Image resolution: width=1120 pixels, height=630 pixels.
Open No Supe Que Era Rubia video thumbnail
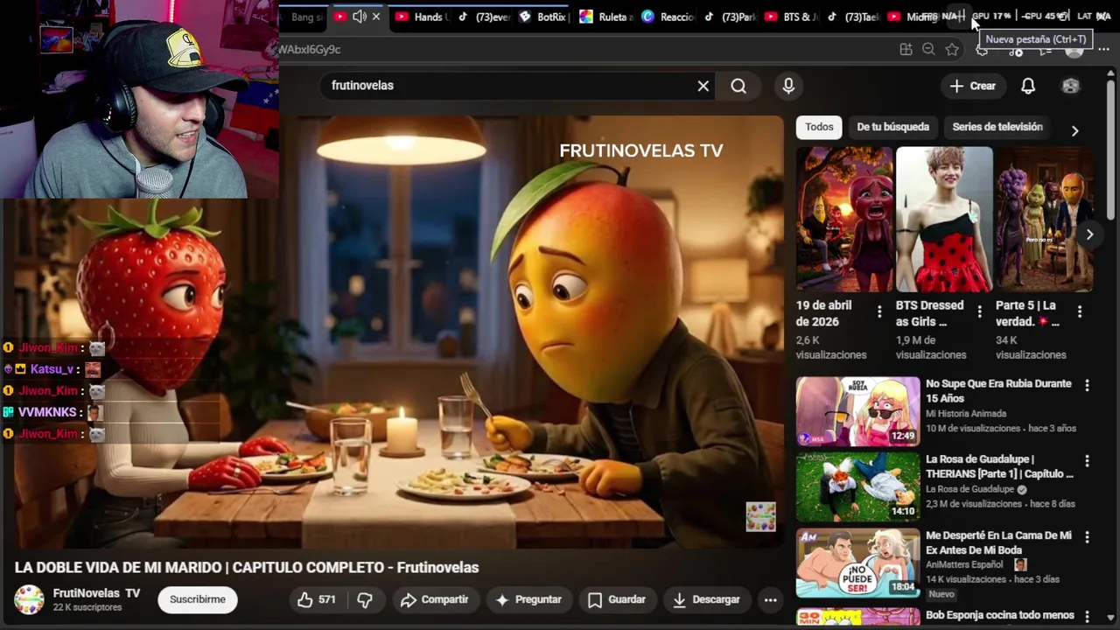[857, 412]
